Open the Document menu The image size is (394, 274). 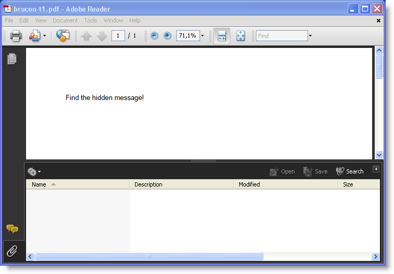(65, 20)
